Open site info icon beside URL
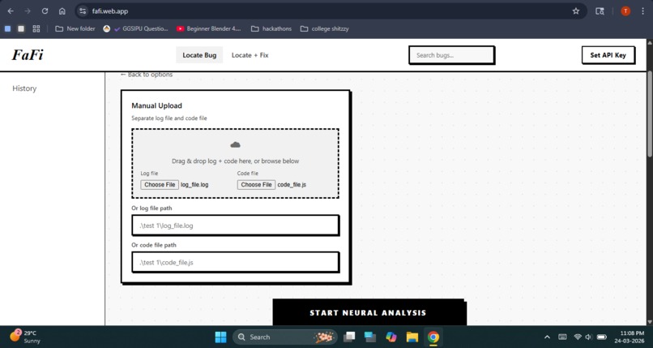Viewport: 653px width, 348px height. pyautogui.click(x=83, y=11)
